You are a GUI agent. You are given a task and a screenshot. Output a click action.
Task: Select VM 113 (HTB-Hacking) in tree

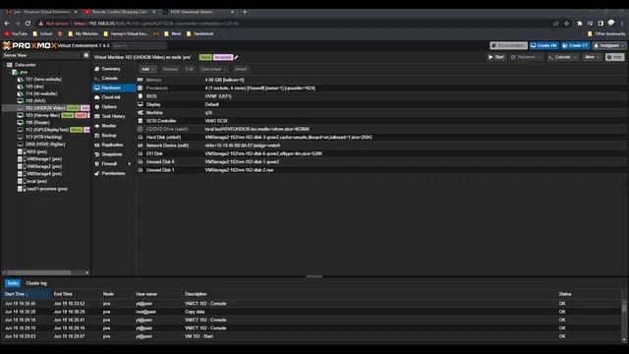(43, 138)
